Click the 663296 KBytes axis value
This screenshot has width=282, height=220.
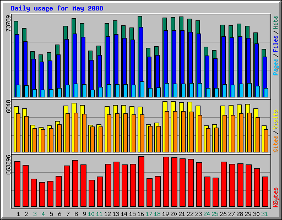pyautogui.click(x=8, y=164)
